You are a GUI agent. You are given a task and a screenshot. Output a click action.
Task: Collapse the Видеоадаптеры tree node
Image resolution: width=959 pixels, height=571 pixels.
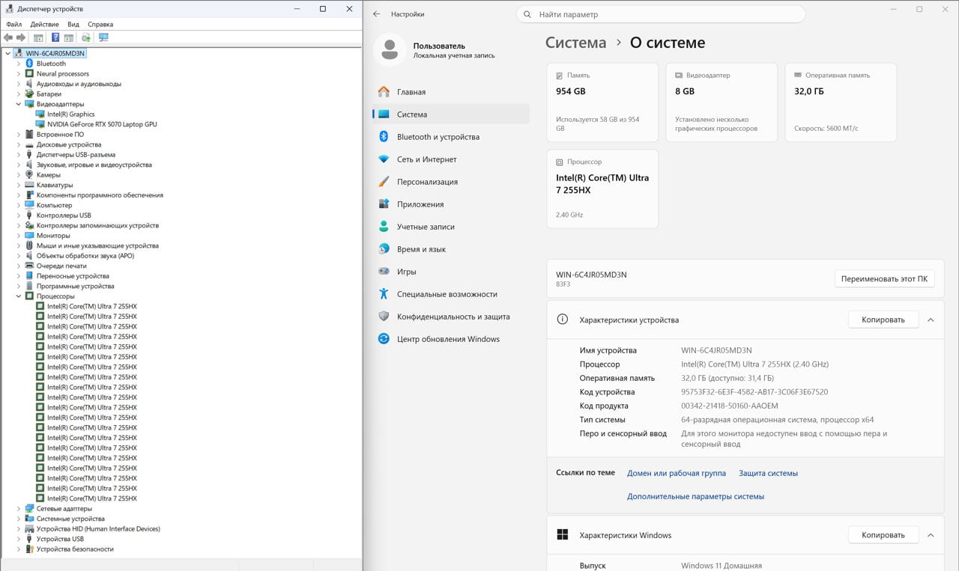point(19,104)
